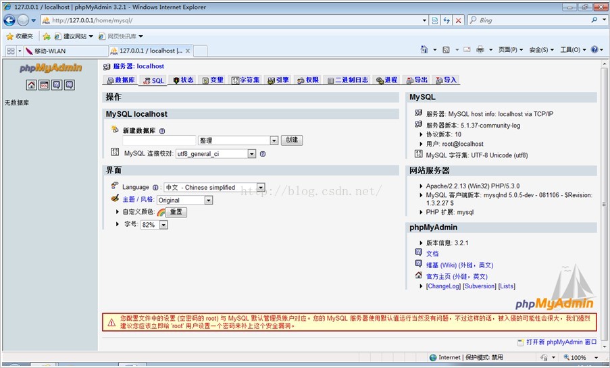Click the Bing search magnifier button
The height and width of the screenshot is (368, 610).
pyautogui.click(x=594, y=20)
